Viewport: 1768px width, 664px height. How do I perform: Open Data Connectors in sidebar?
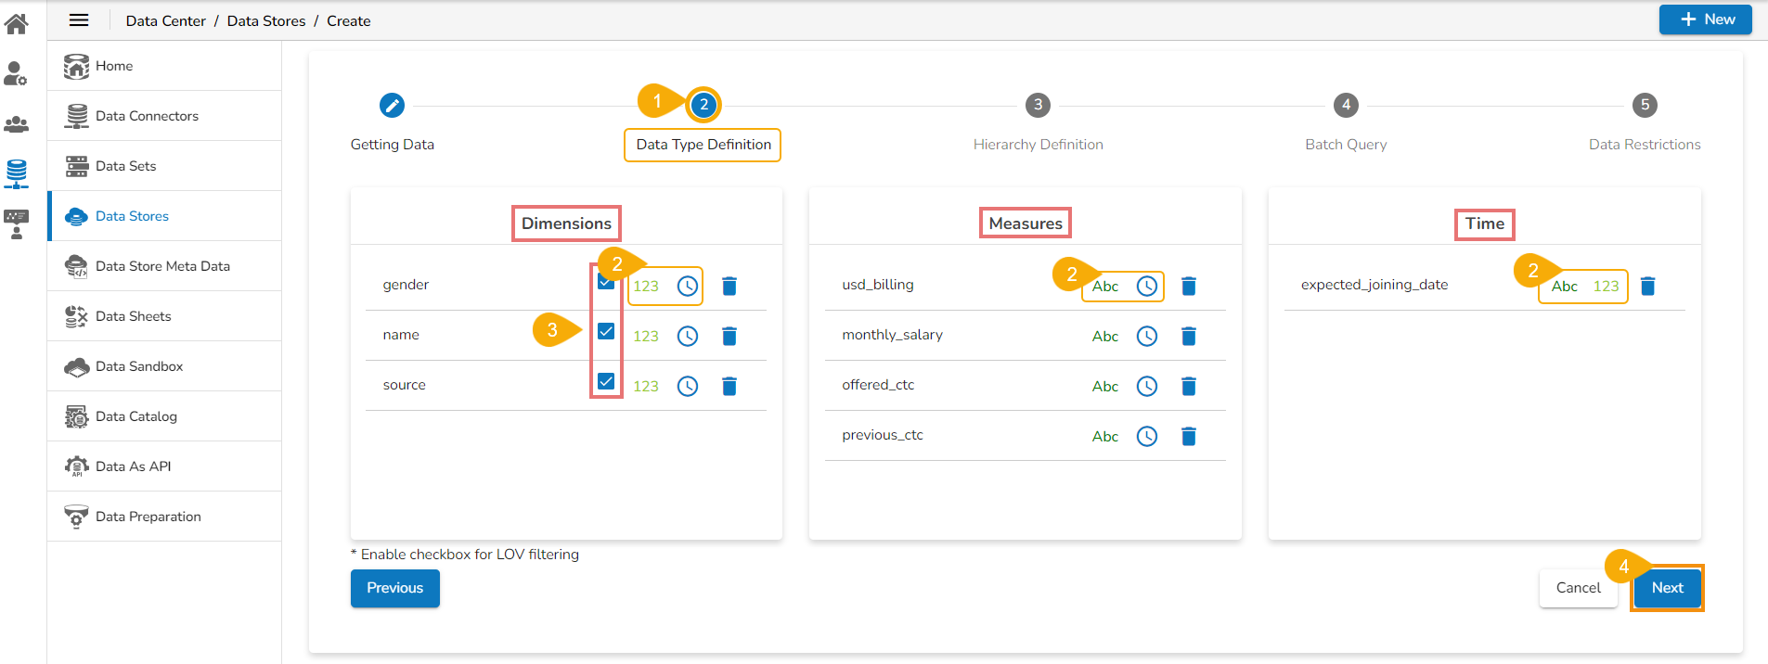click(x=147, y=116)
